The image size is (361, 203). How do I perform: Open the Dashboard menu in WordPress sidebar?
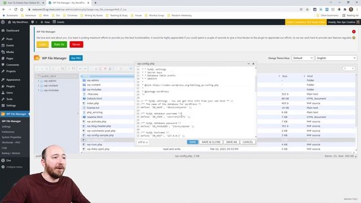coord(12,30)
